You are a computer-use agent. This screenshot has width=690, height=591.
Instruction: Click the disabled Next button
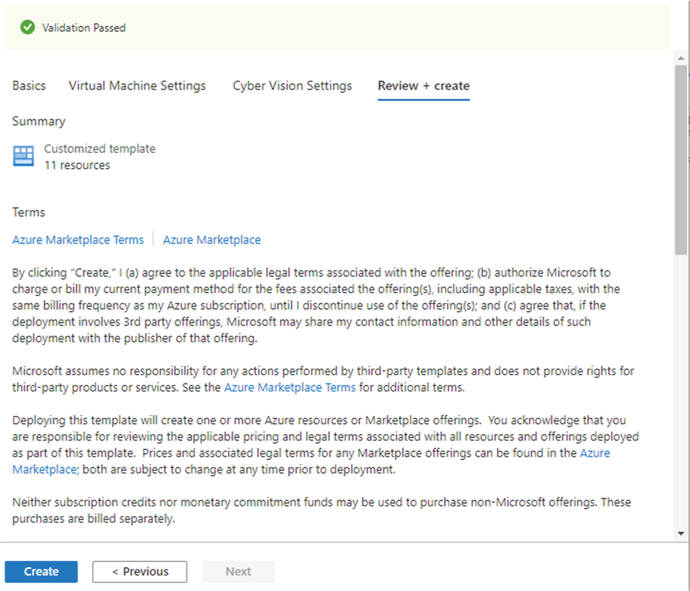pos(238,572)
